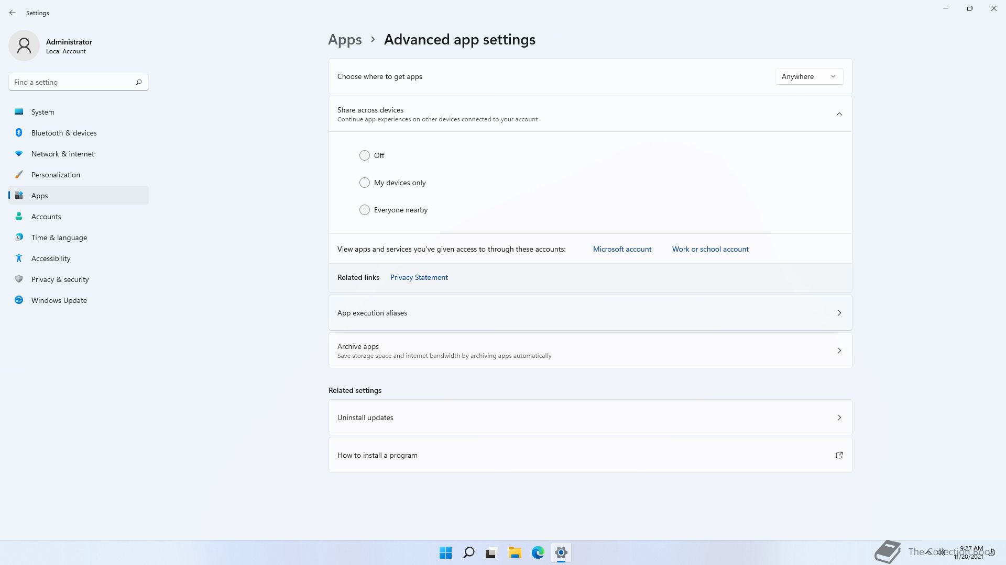The width and height of the screenshot is (1006, 565).
Task: Click the Apps breadcrumb
Action: [345, 40]
